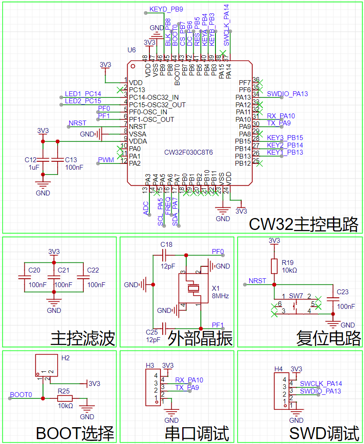The width and height of the screenshot is (364, 444).
Task: Click the KEYB_PB3 net label
Action: (212, 30)
